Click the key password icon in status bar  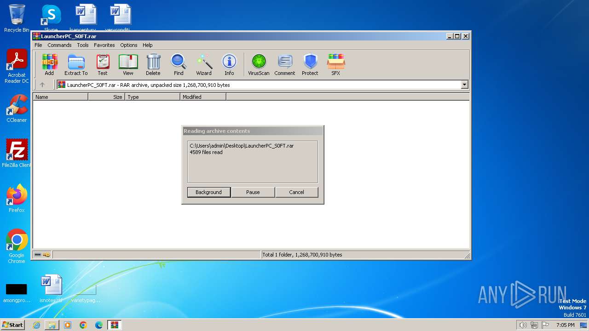point(46,255)
